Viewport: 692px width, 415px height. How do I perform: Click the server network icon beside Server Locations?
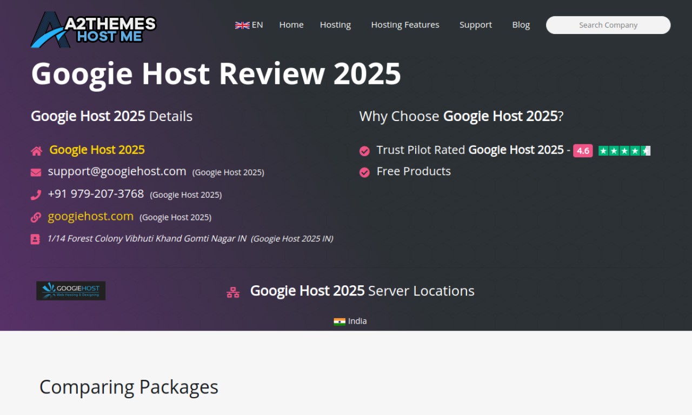233,292
